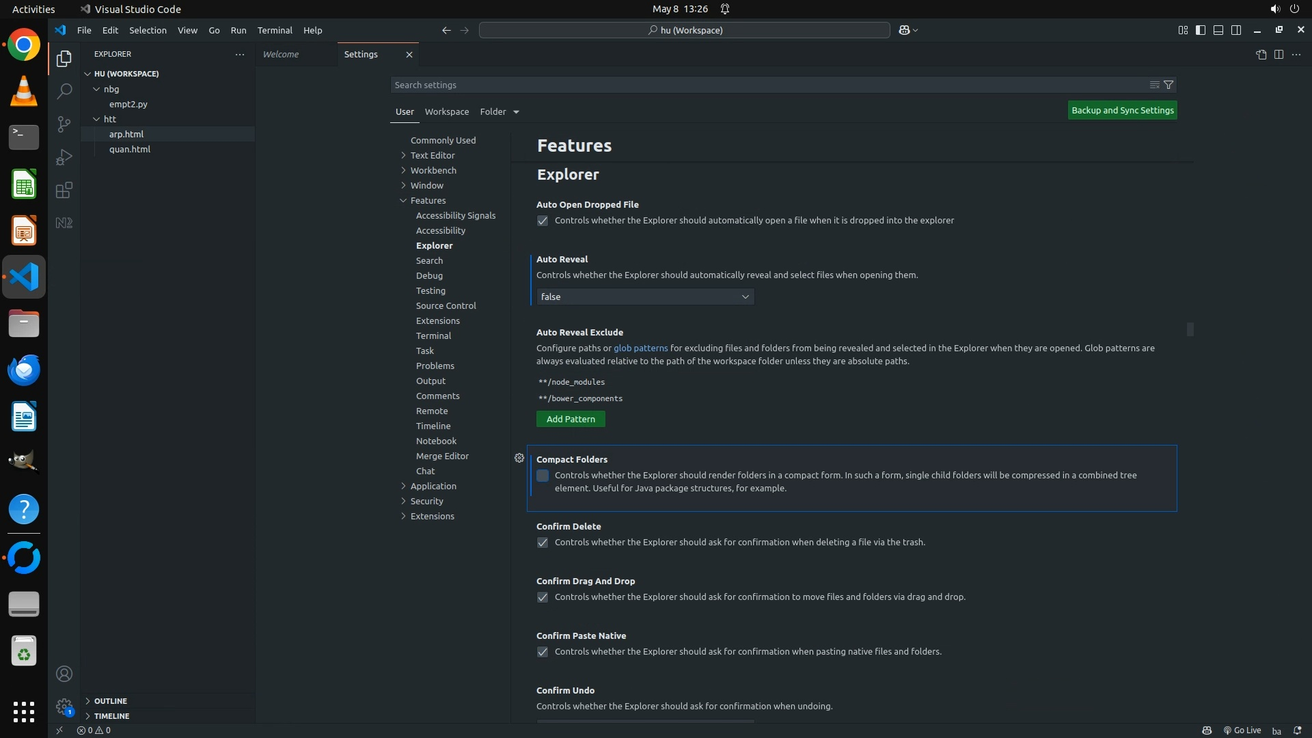Click the Manage gear icon in activity bar

click(64, 707)
